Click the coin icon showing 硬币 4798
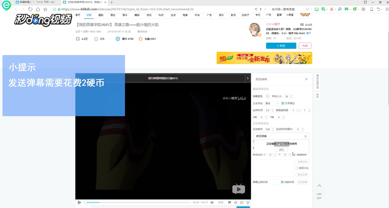The height and width of the screenshot is (208, 389). pyautogui.click(x=118, y=39)
